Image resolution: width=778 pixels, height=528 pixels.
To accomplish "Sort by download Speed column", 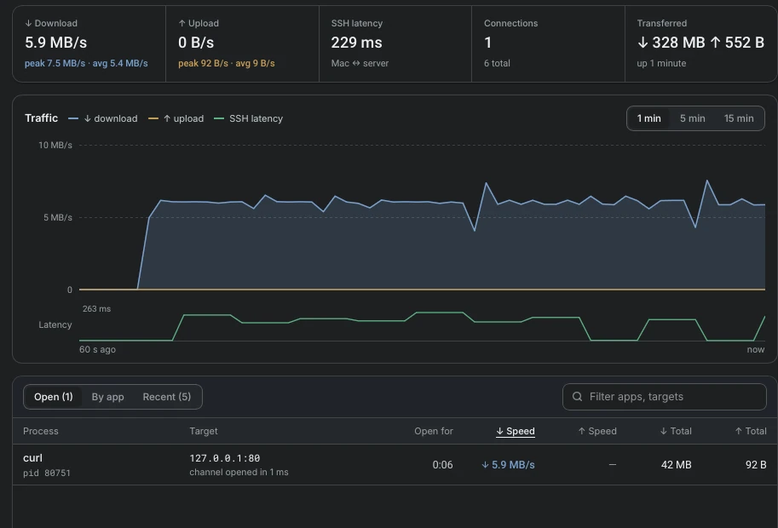I will pos(516,431).
